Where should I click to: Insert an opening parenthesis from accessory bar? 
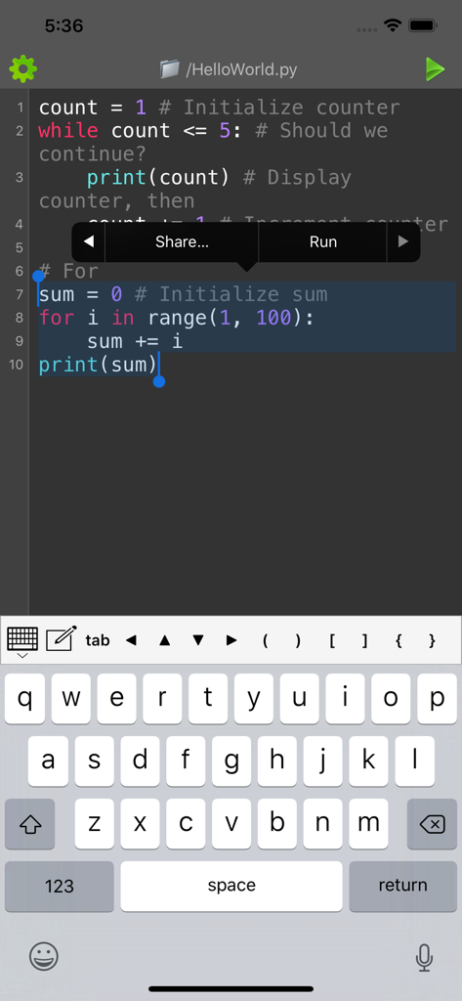pyautogui.click(x=266, y=640)
